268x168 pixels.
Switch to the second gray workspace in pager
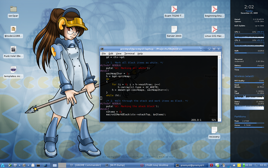[62, 165]
